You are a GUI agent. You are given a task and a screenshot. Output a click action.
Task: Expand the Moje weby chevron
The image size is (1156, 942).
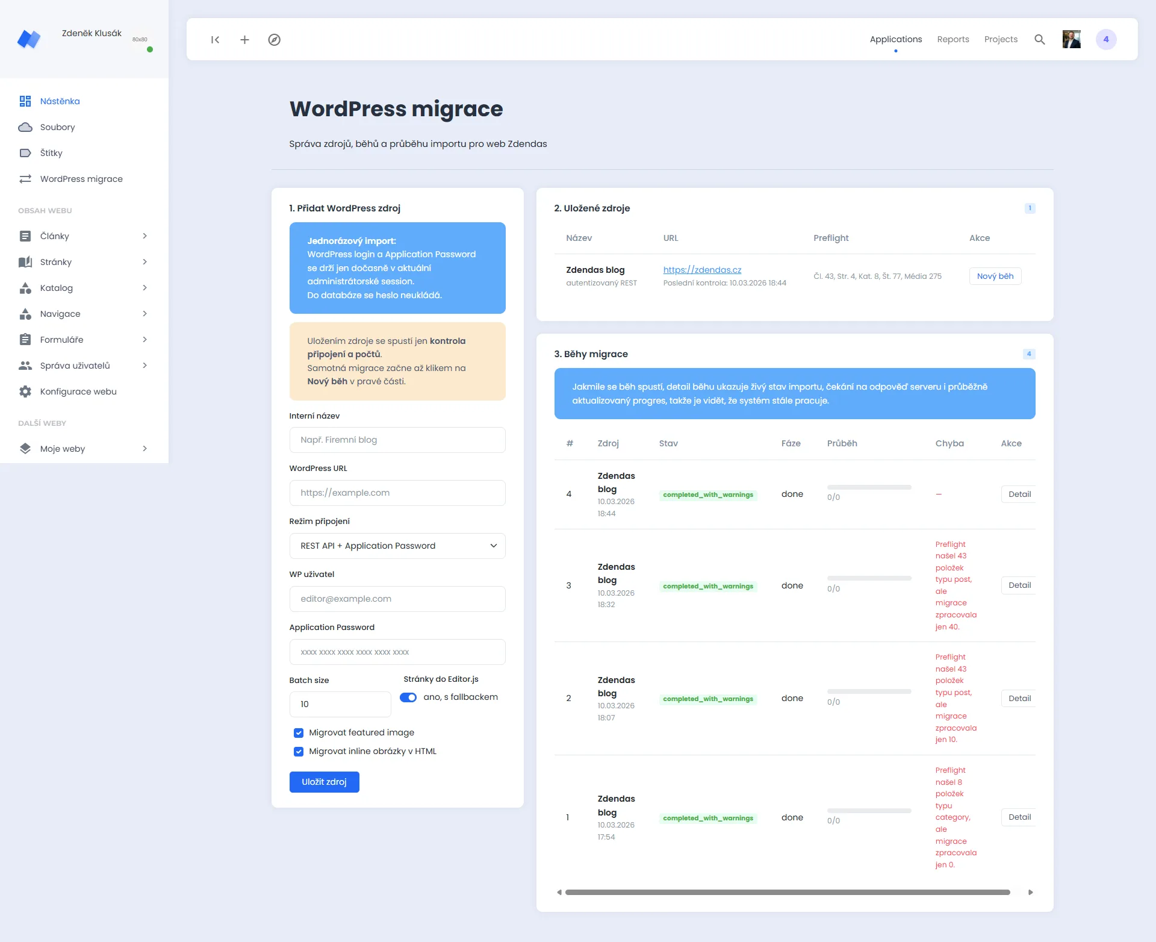(x=144, y=449)
